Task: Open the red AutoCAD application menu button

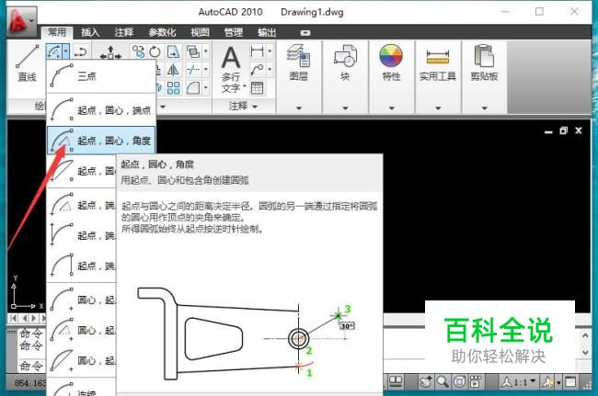Action: (x=21, y=20)
